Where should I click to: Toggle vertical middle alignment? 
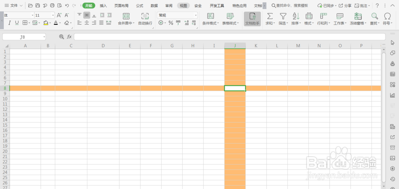click(x=87, y=15)
